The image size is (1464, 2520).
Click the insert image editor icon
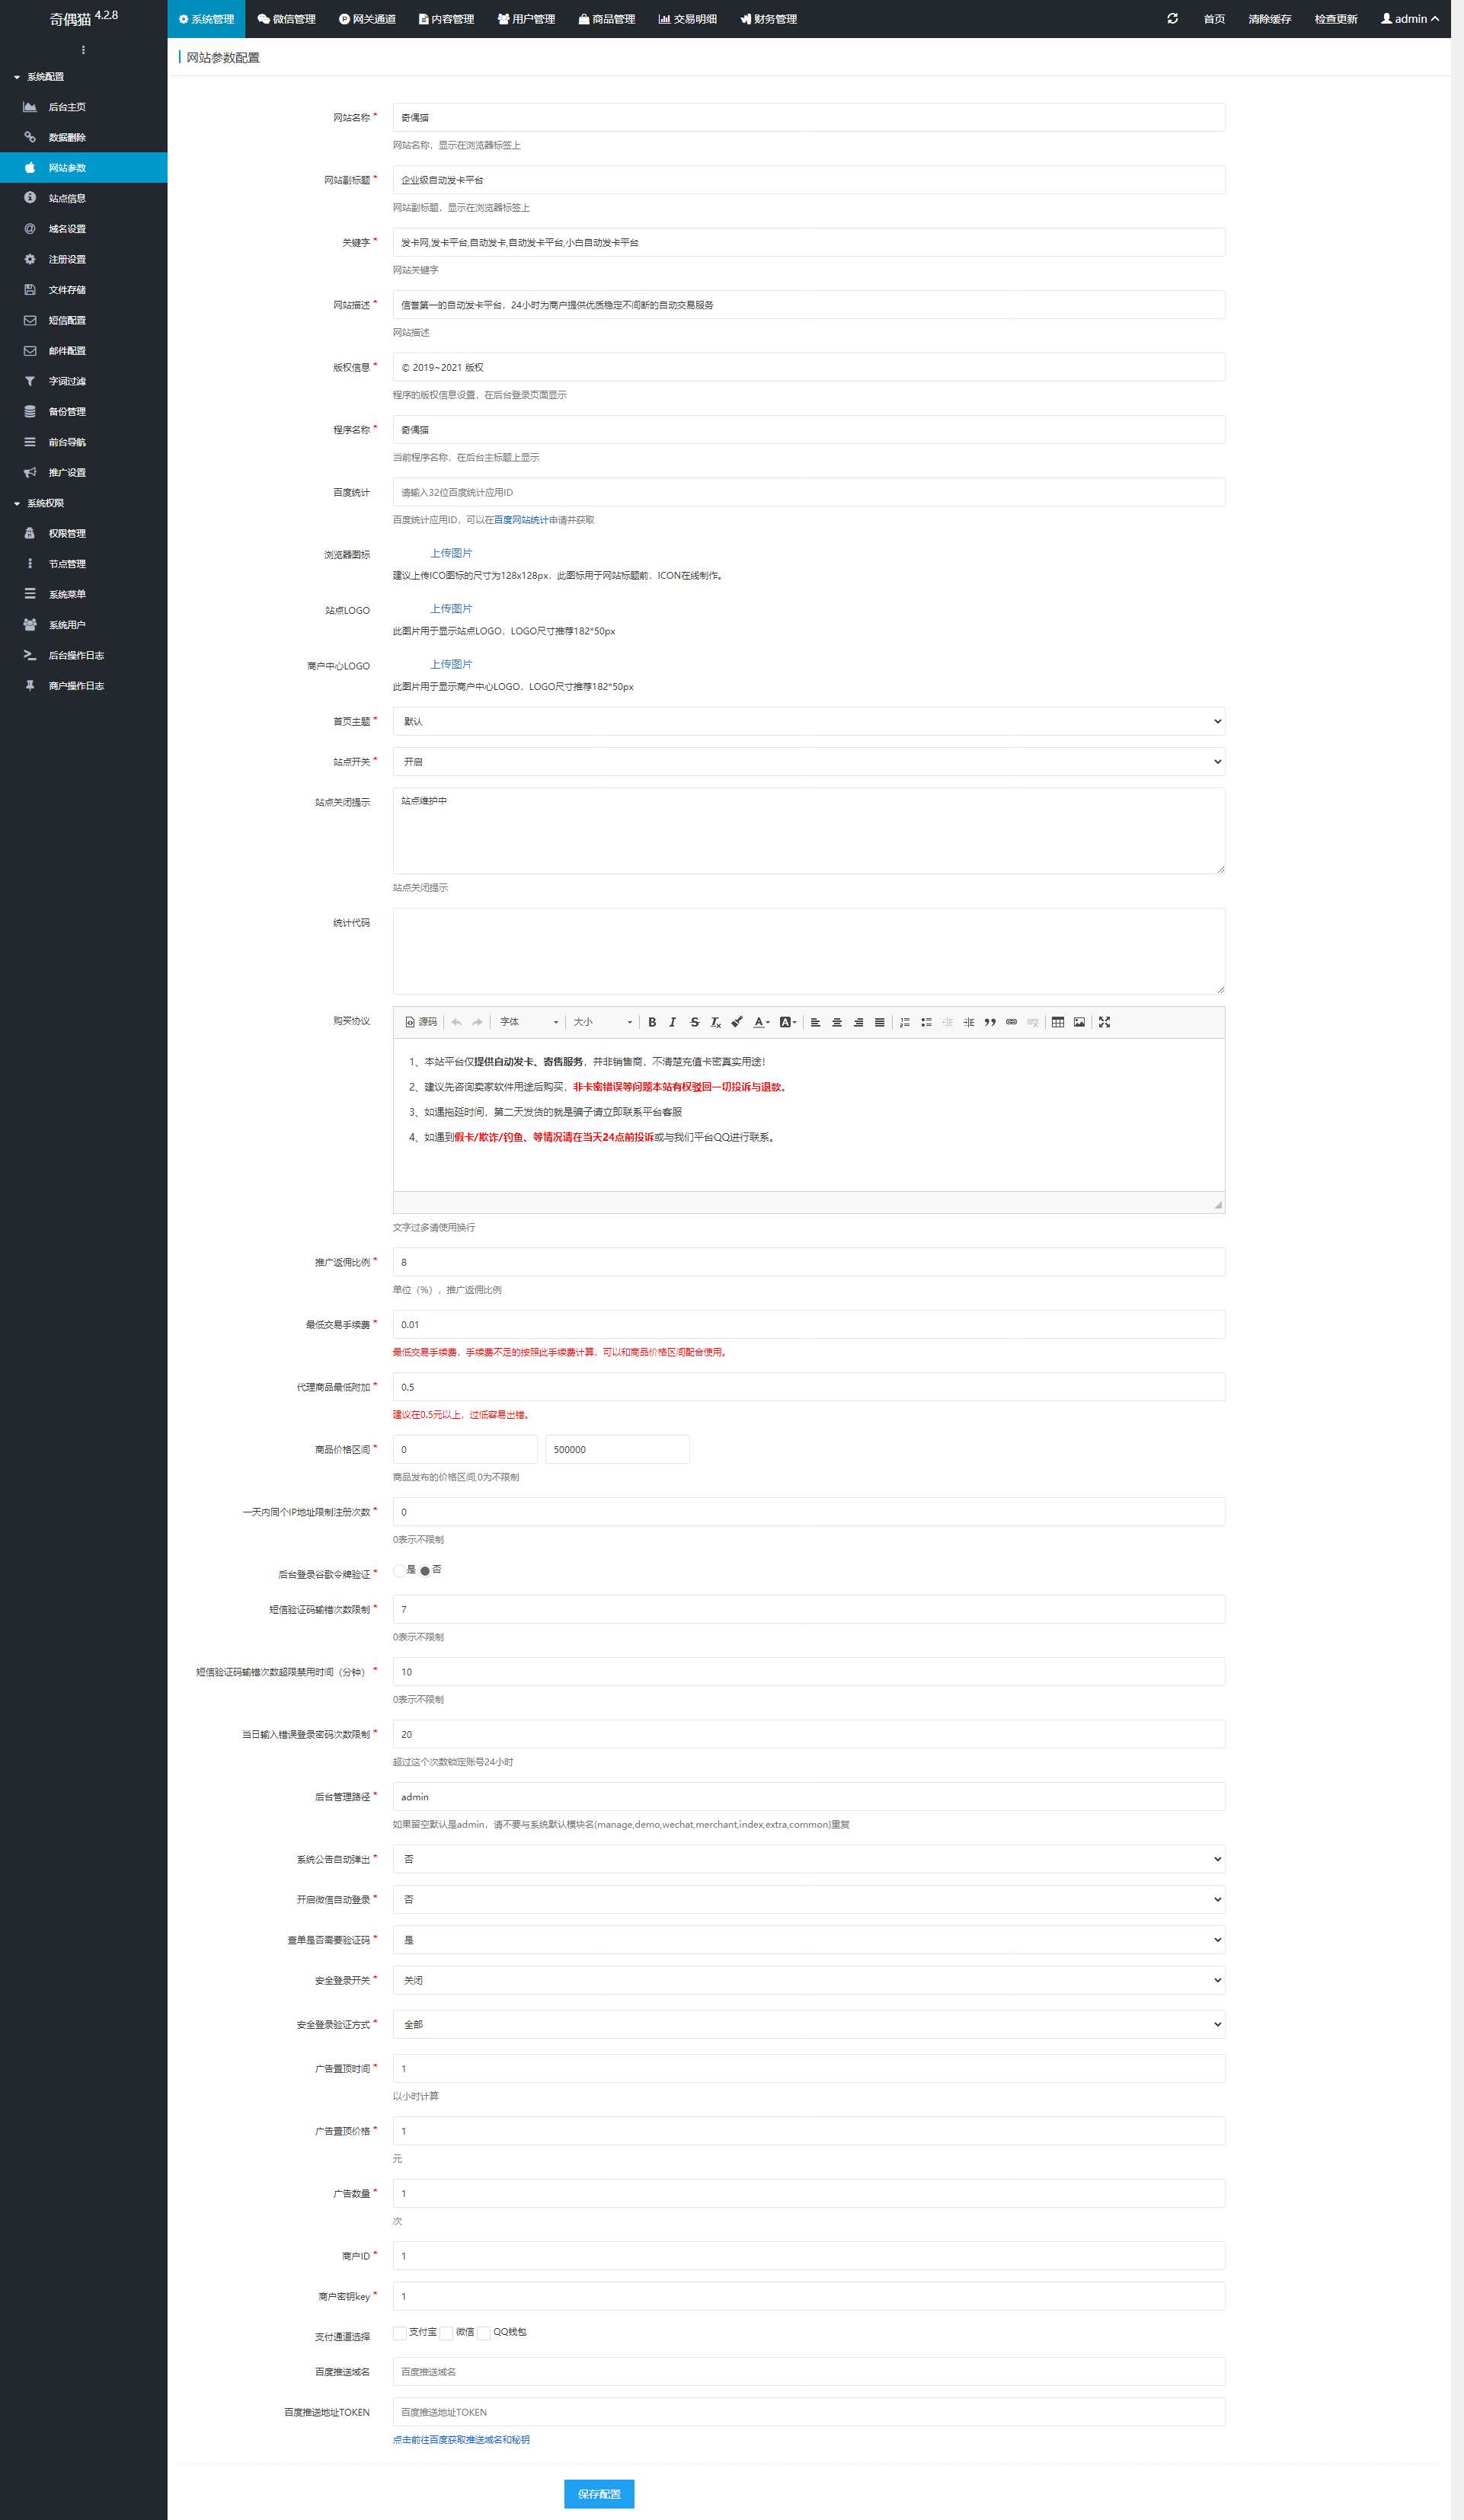click(x=1079, y=1022)
